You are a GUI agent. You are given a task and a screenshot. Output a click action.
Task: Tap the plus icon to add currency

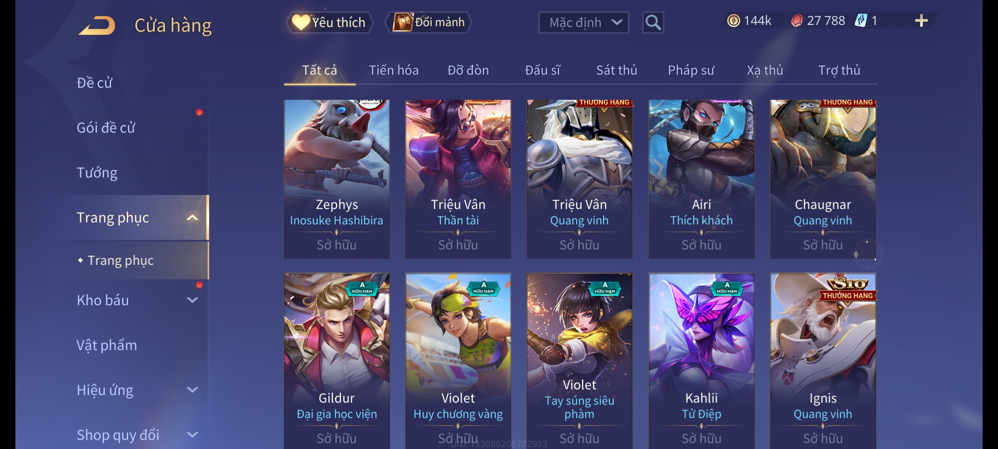(x=921, y=21)
